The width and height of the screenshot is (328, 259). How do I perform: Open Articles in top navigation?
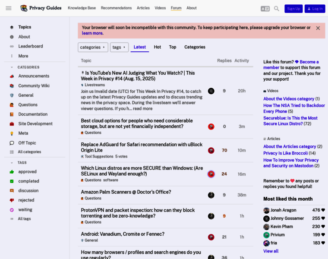click(x=143, y=8)
